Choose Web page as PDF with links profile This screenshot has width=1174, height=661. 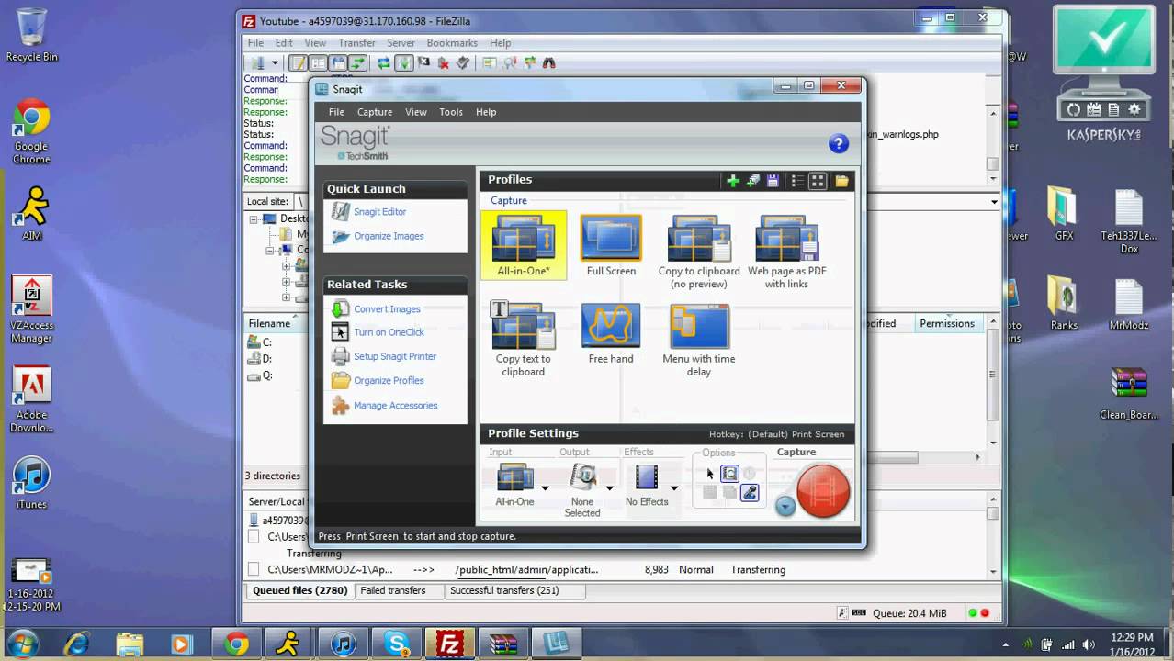point(786,252)
